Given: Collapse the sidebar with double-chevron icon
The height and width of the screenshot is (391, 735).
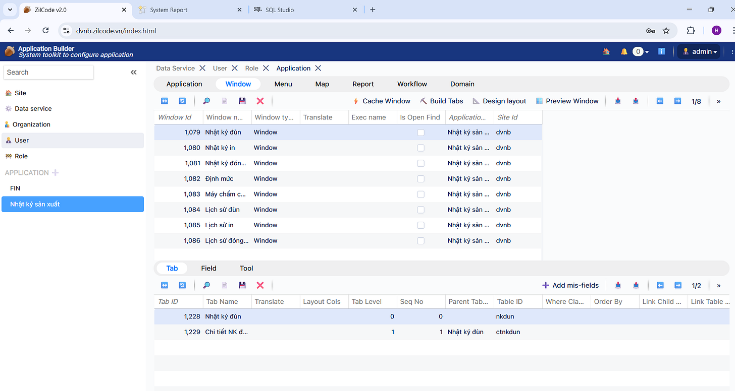Looking at the screenshot, I should coord(134,73).
